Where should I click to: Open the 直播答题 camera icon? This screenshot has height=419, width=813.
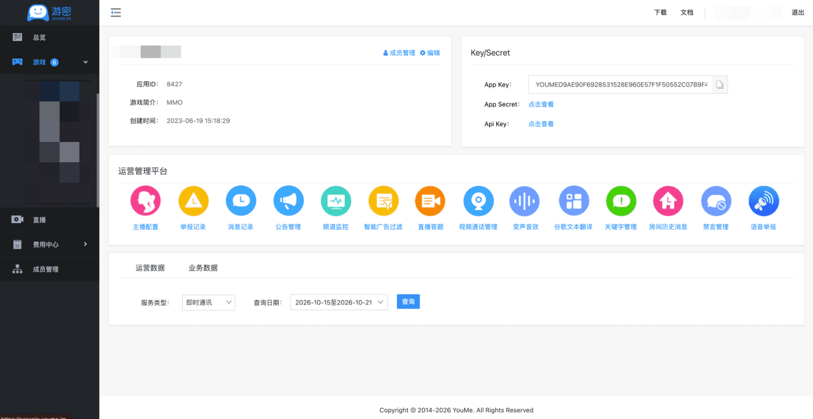[430, 201]
